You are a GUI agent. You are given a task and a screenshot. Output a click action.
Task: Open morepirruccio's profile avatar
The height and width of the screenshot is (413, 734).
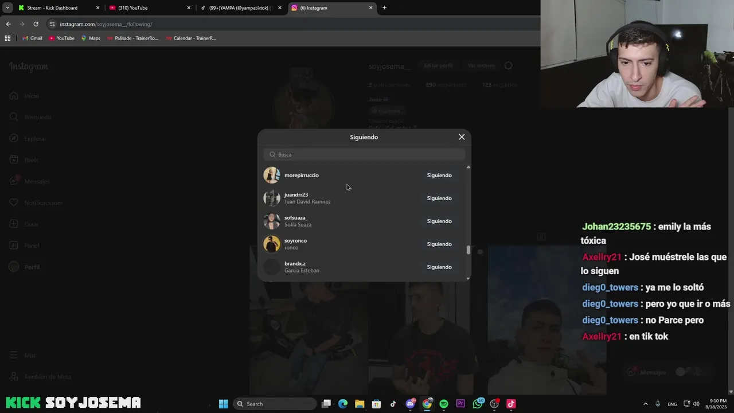[x=272, y=175]
